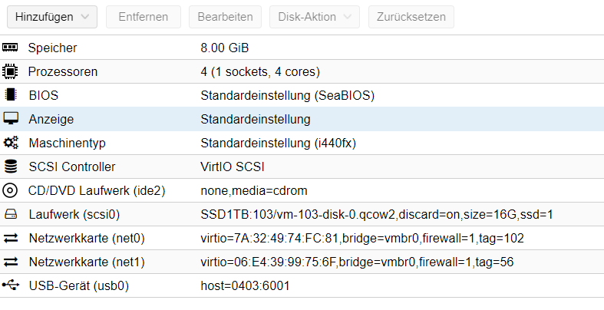Image resolution: width=604 pixels, height=310 pixels.
Task: Click the Zurücksetzen button
Action: pyautogui.click(x=411, y=17)
